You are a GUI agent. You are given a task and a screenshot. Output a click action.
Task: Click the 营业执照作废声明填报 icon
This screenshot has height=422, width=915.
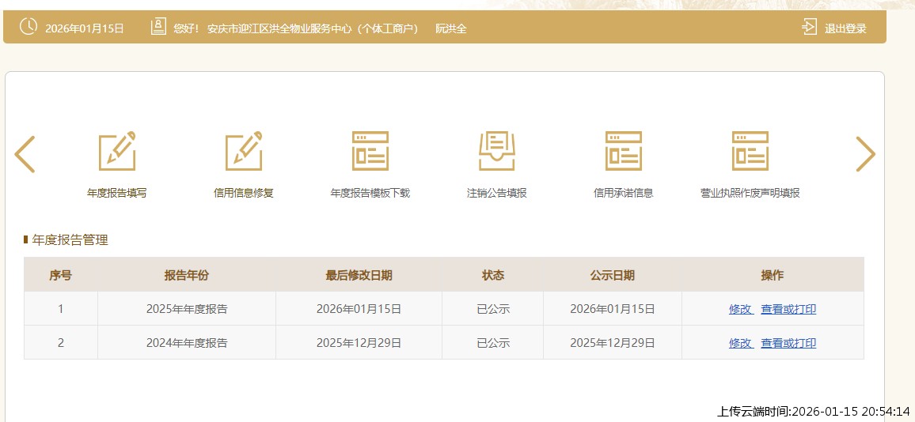[x=750, y=151]
